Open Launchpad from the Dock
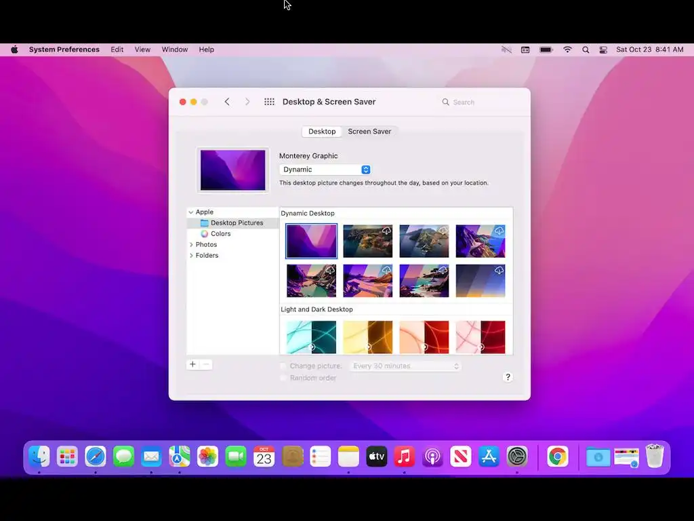 click(67, 457)
